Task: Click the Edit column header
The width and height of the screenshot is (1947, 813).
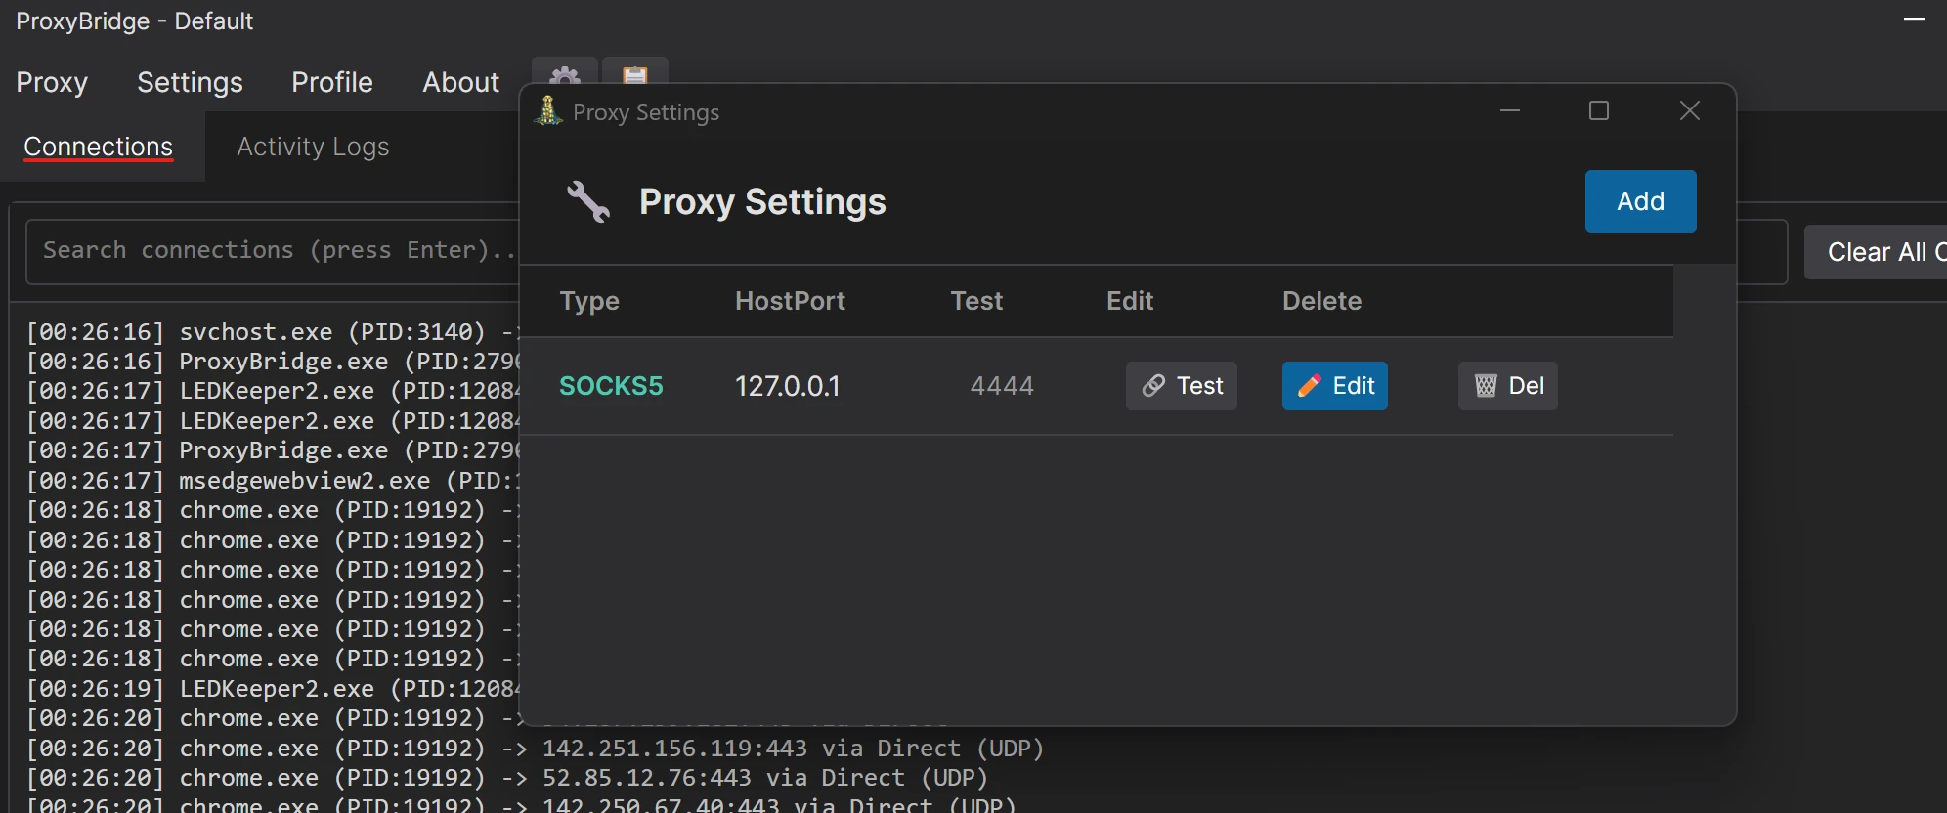Action: (x=1130, y=301)
